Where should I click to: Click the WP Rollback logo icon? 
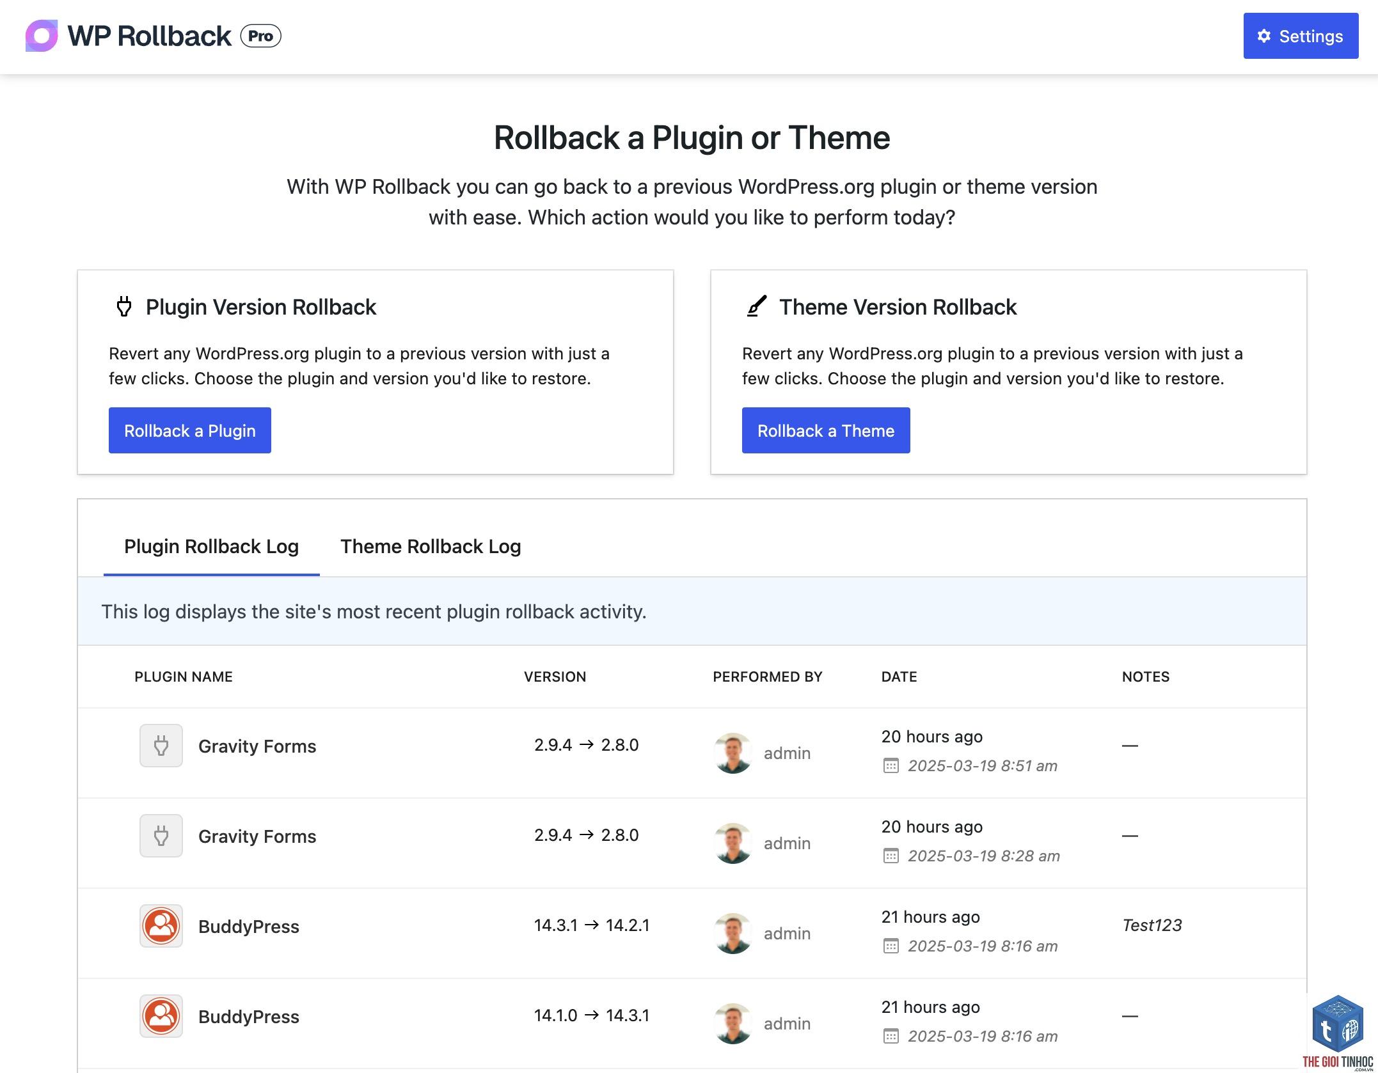[x=42, y=36]
